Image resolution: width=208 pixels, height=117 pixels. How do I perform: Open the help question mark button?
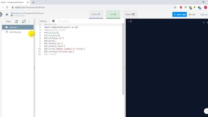pos(206,111)
